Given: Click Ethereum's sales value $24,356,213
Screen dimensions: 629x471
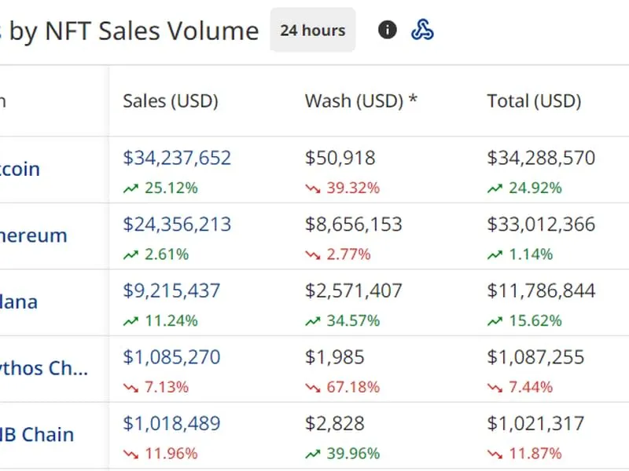Looking at the screenshot, I should [x=176, y=225].
